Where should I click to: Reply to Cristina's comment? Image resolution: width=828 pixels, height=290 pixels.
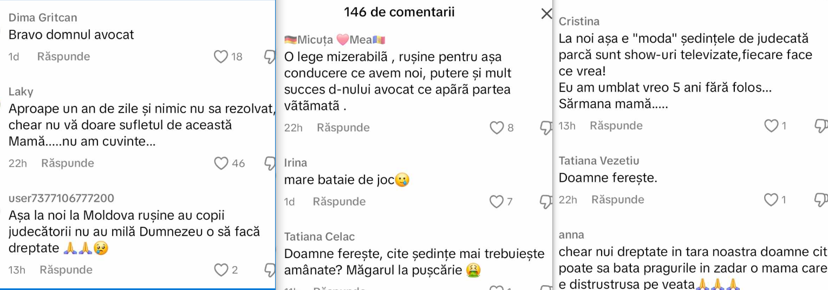coord(616,126)
